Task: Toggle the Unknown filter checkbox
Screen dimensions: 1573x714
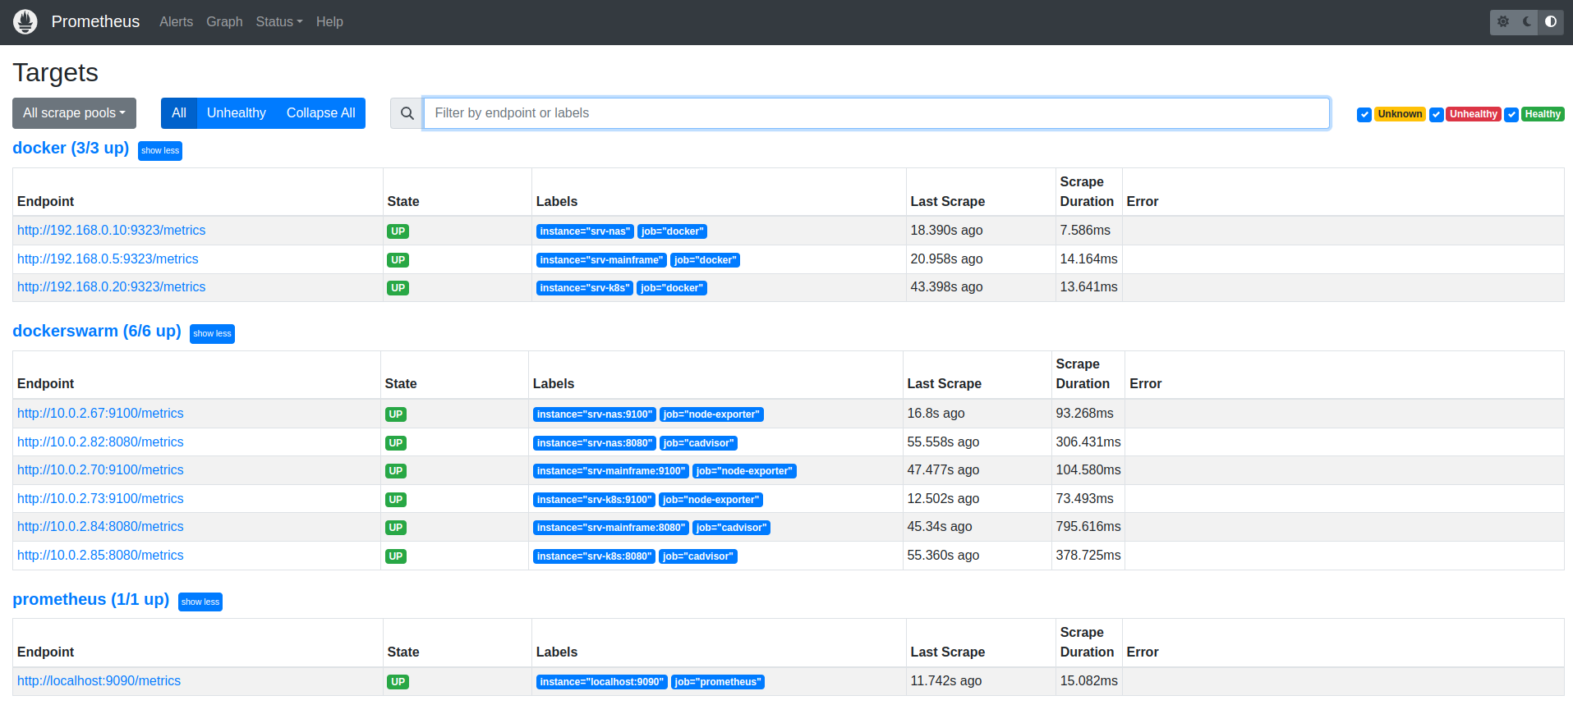Action: coord(1364,115)
